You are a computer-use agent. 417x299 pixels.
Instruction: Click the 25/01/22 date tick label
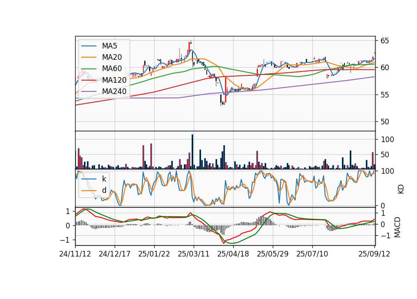click(154, 254)
